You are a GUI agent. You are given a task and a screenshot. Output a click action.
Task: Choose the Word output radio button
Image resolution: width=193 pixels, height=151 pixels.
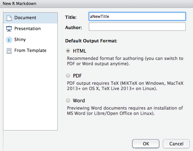coord(68,100)
